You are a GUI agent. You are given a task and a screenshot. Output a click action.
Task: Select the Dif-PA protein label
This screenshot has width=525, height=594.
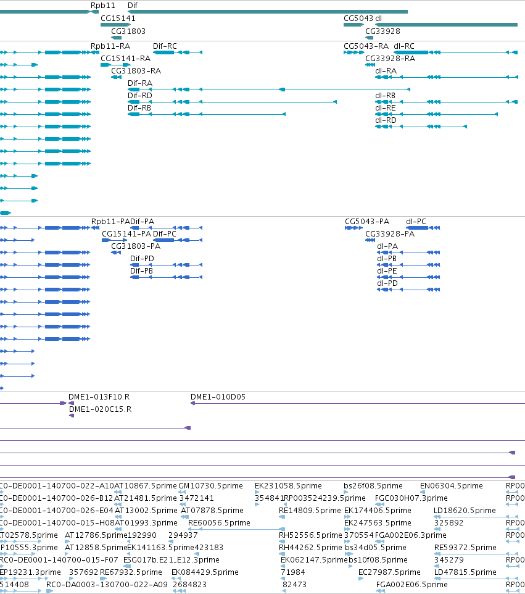coord(142,222)
